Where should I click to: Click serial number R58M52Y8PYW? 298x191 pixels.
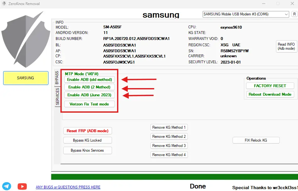tap(234, 51)
